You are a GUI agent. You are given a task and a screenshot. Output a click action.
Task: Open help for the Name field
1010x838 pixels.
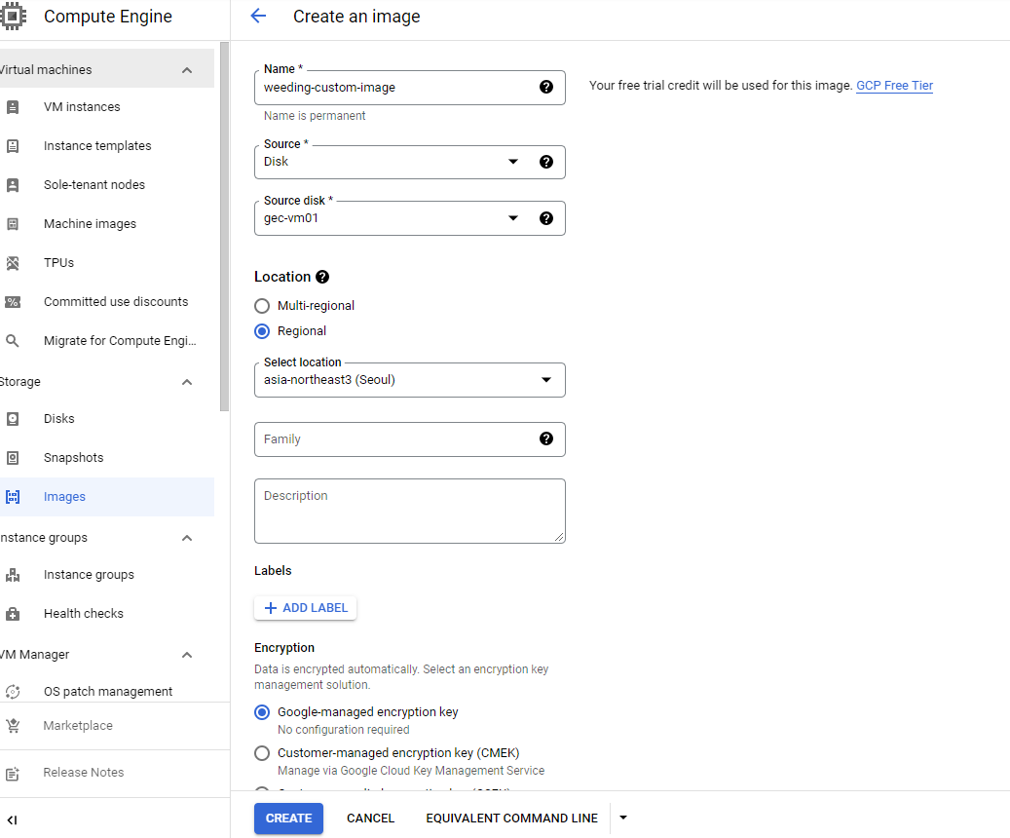[546, 87]
